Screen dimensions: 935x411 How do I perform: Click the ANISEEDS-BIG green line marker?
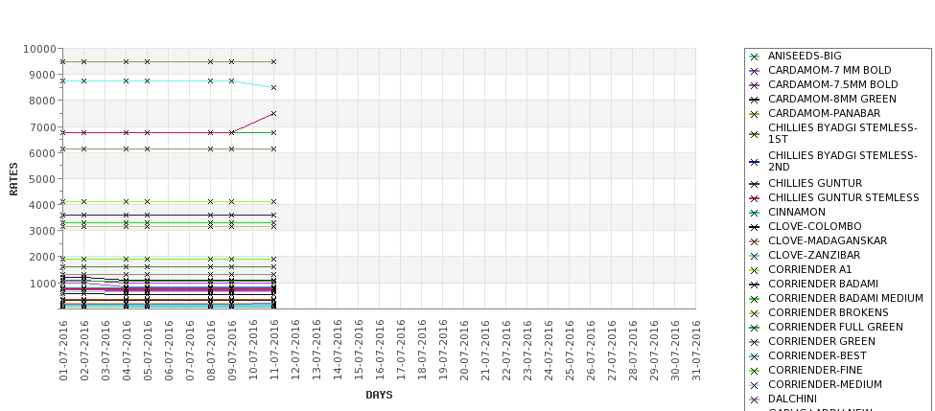(755, 57)
